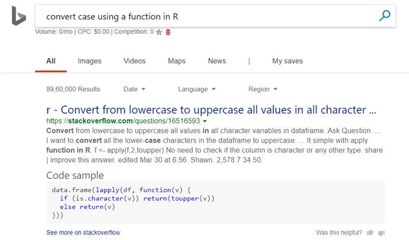Click the red database icon beside the star

168,32
